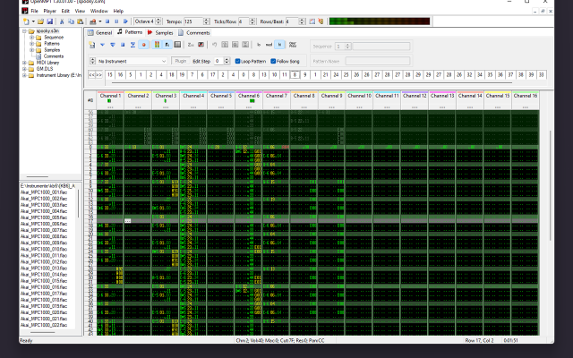Open the No Instrument combo box
573x358 pixels.
132,61
